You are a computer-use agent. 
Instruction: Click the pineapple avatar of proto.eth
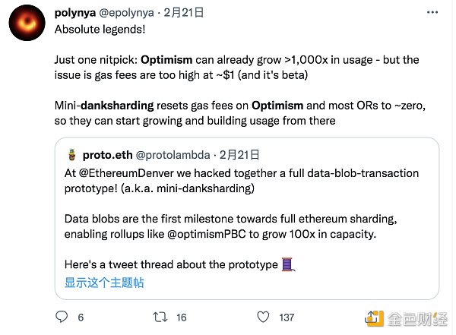(x=71, y=154)
